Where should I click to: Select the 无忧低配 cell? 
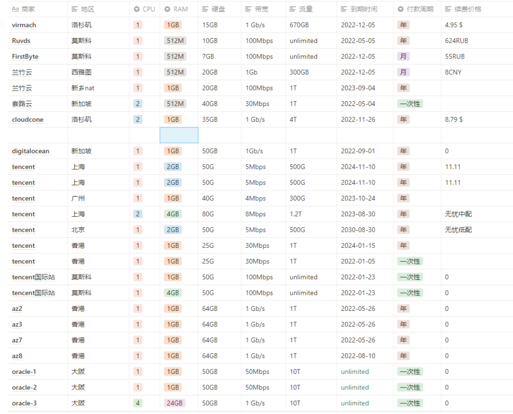[x=477, y=230]
